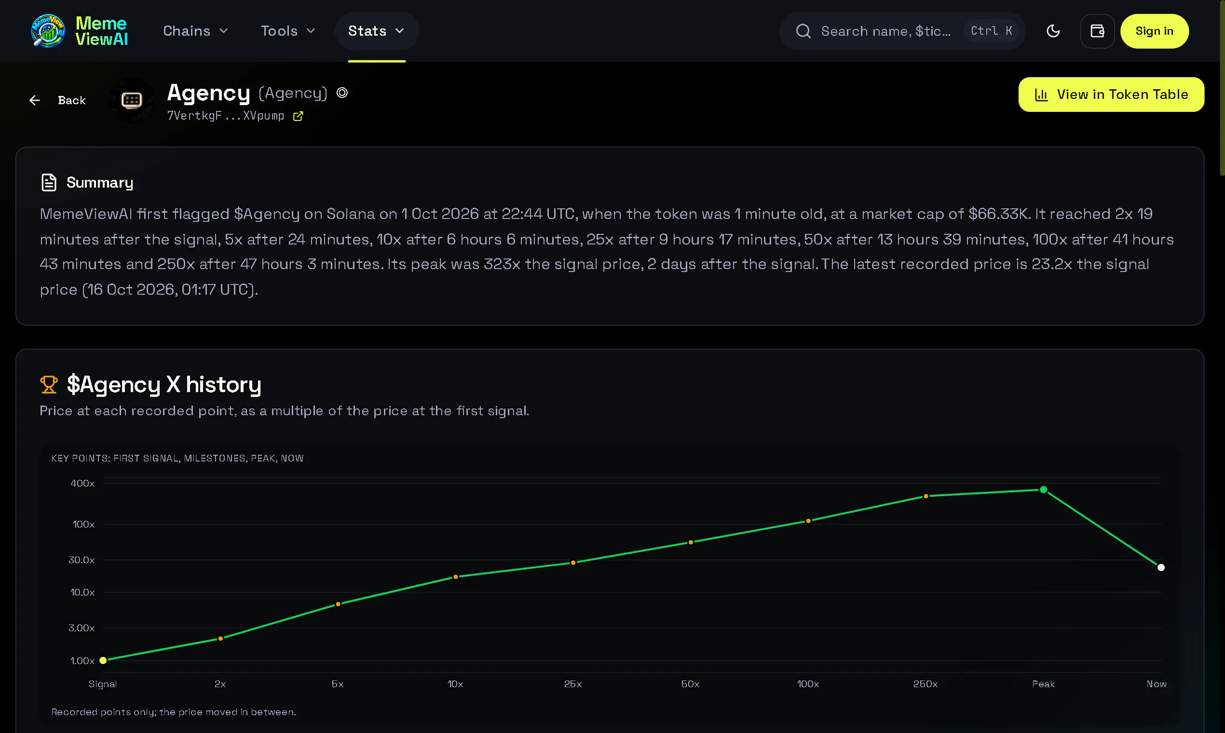Click the MemeViewAI brand name text
Screen dimensions: 1225x733
tap(101, 31)
